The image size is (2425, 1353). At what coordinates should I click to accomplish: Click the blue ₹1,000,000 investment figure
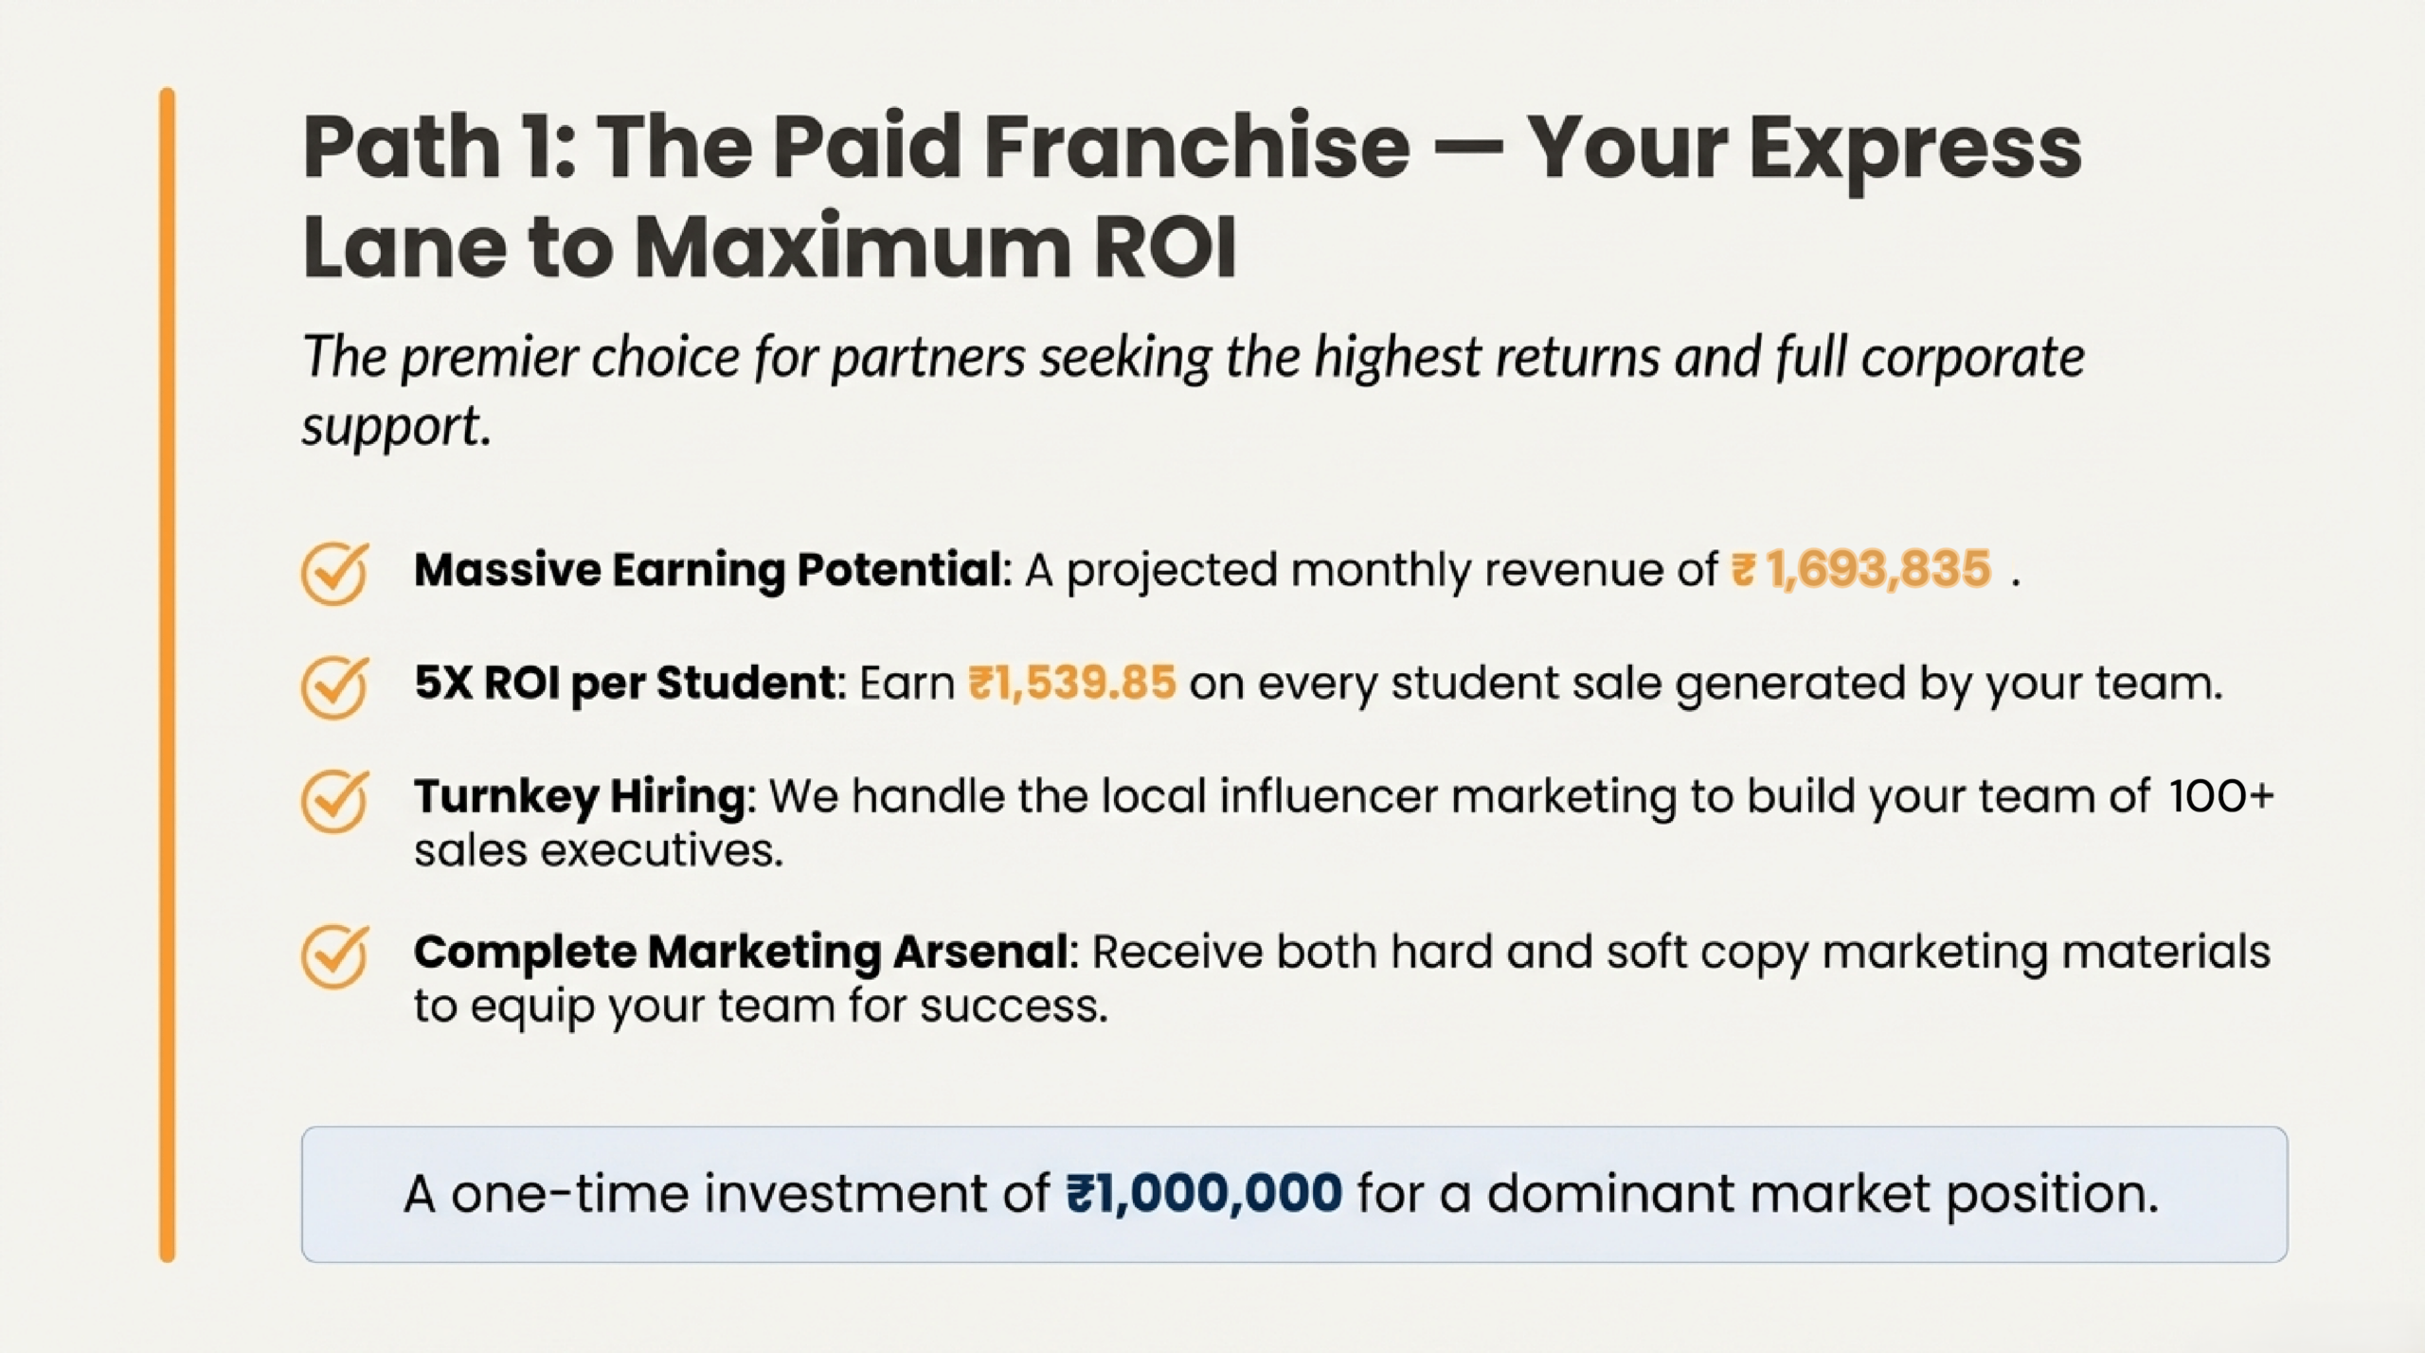tap(1204, 1193)
